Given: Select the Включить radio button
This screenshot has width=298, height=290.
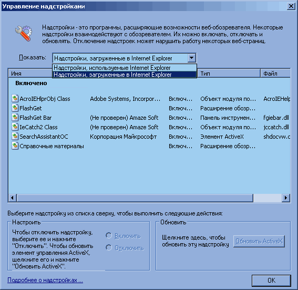Looking at the screenshot, I should (x=109, y=236).
